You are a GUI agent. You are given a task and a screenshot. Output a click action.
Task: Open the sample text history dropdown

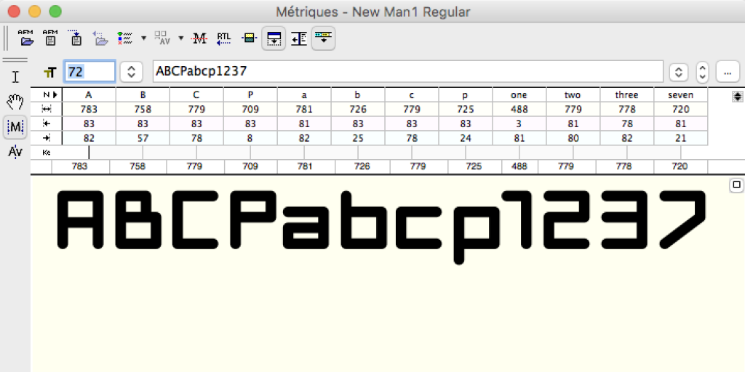(x=678, y=72)
